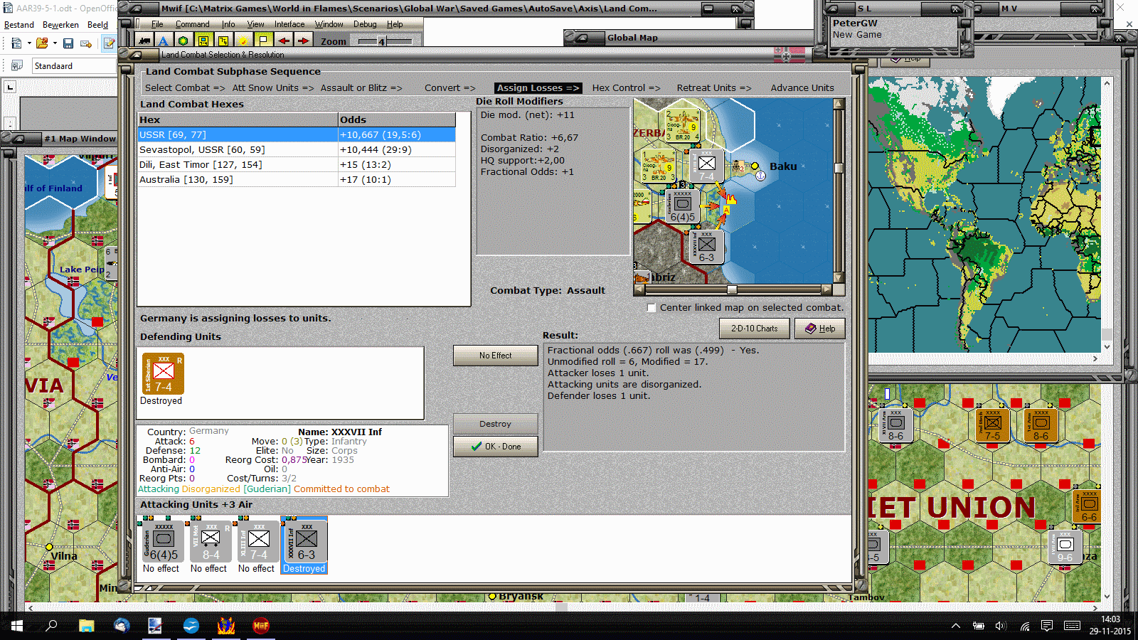The height and width of the screenshot is (640, 1138).
Task: Open the View menu in Mwif
Action: (256, 24)
